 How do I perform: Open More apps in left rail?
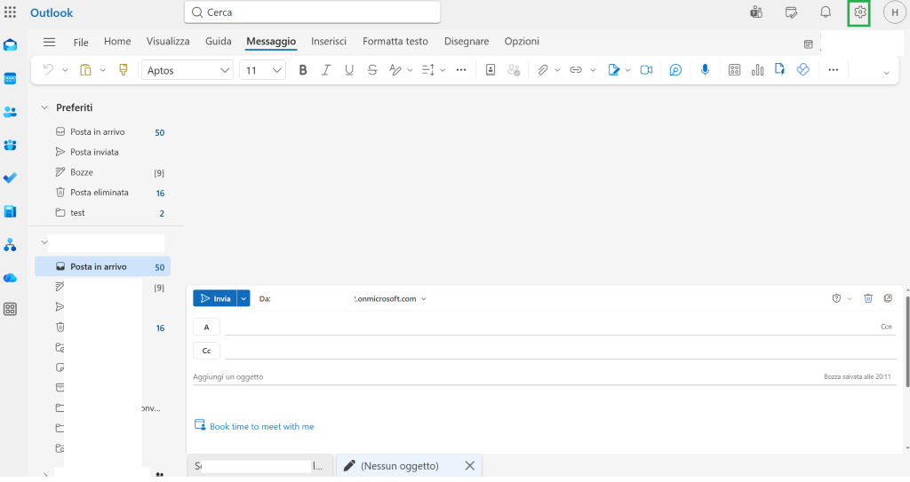click(x=10, y=309)
